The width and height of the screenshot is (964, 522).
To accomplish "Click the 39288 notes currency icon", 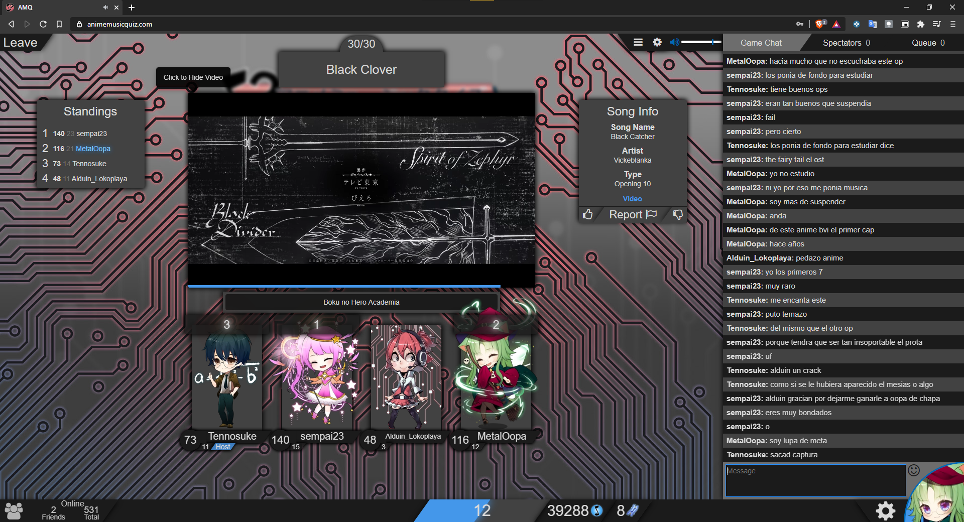I will point(596,511).
